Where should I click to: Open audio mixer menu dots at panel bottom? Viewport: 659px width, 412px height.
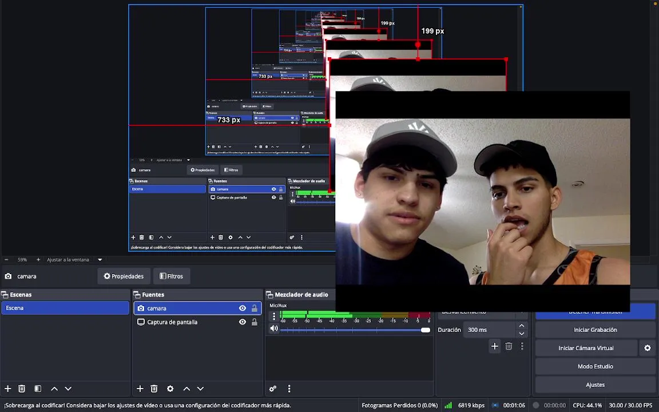click(x=289, y=389)
